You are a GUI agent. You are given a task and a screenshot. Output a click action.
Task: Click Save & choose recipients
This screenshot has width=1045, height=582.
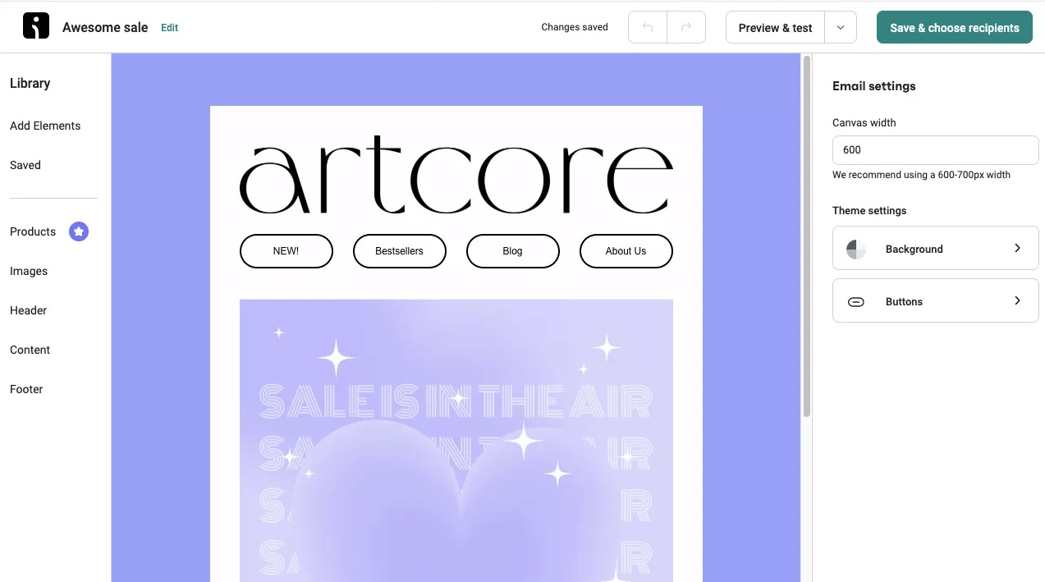coord(954,27)
